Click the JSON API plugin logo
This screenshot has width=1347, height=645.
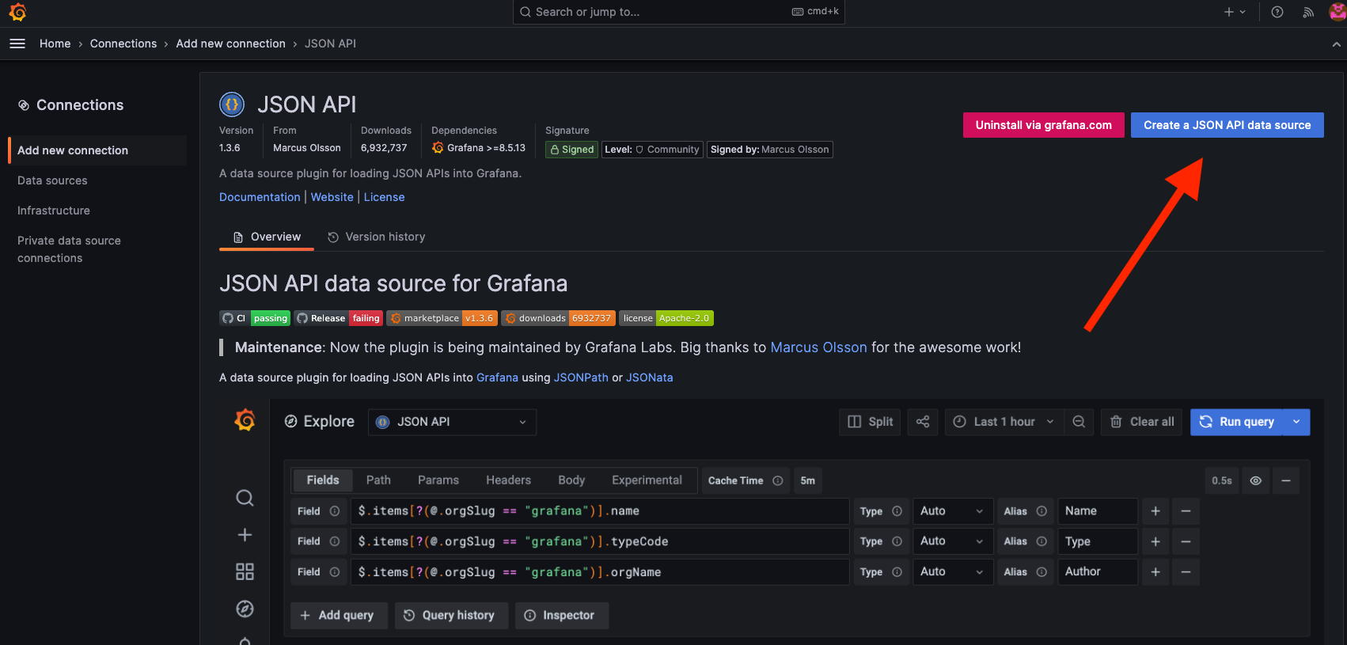(232, 104)
